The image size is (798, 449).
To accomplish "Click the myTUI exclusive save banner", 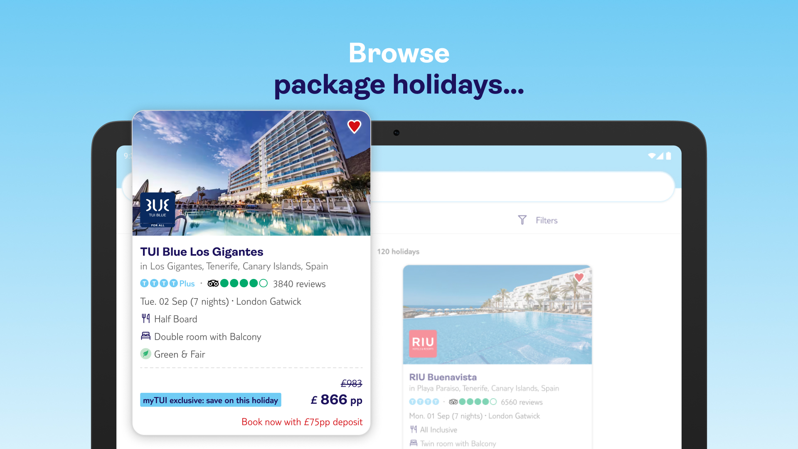I will point(211,400).
